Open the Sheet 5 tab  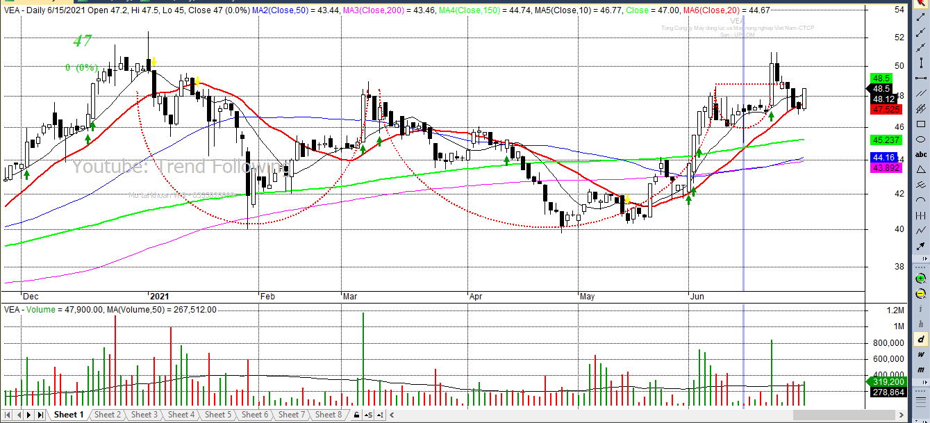(218, 415)
